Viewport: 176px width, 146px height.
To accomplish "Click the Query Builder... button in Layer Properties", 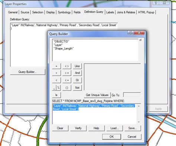I will point(27,72).
